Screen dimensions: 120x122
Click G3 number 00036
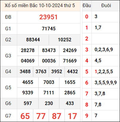[x=49, y=61]
